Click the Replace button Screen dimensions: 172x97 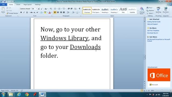point(150,11)
